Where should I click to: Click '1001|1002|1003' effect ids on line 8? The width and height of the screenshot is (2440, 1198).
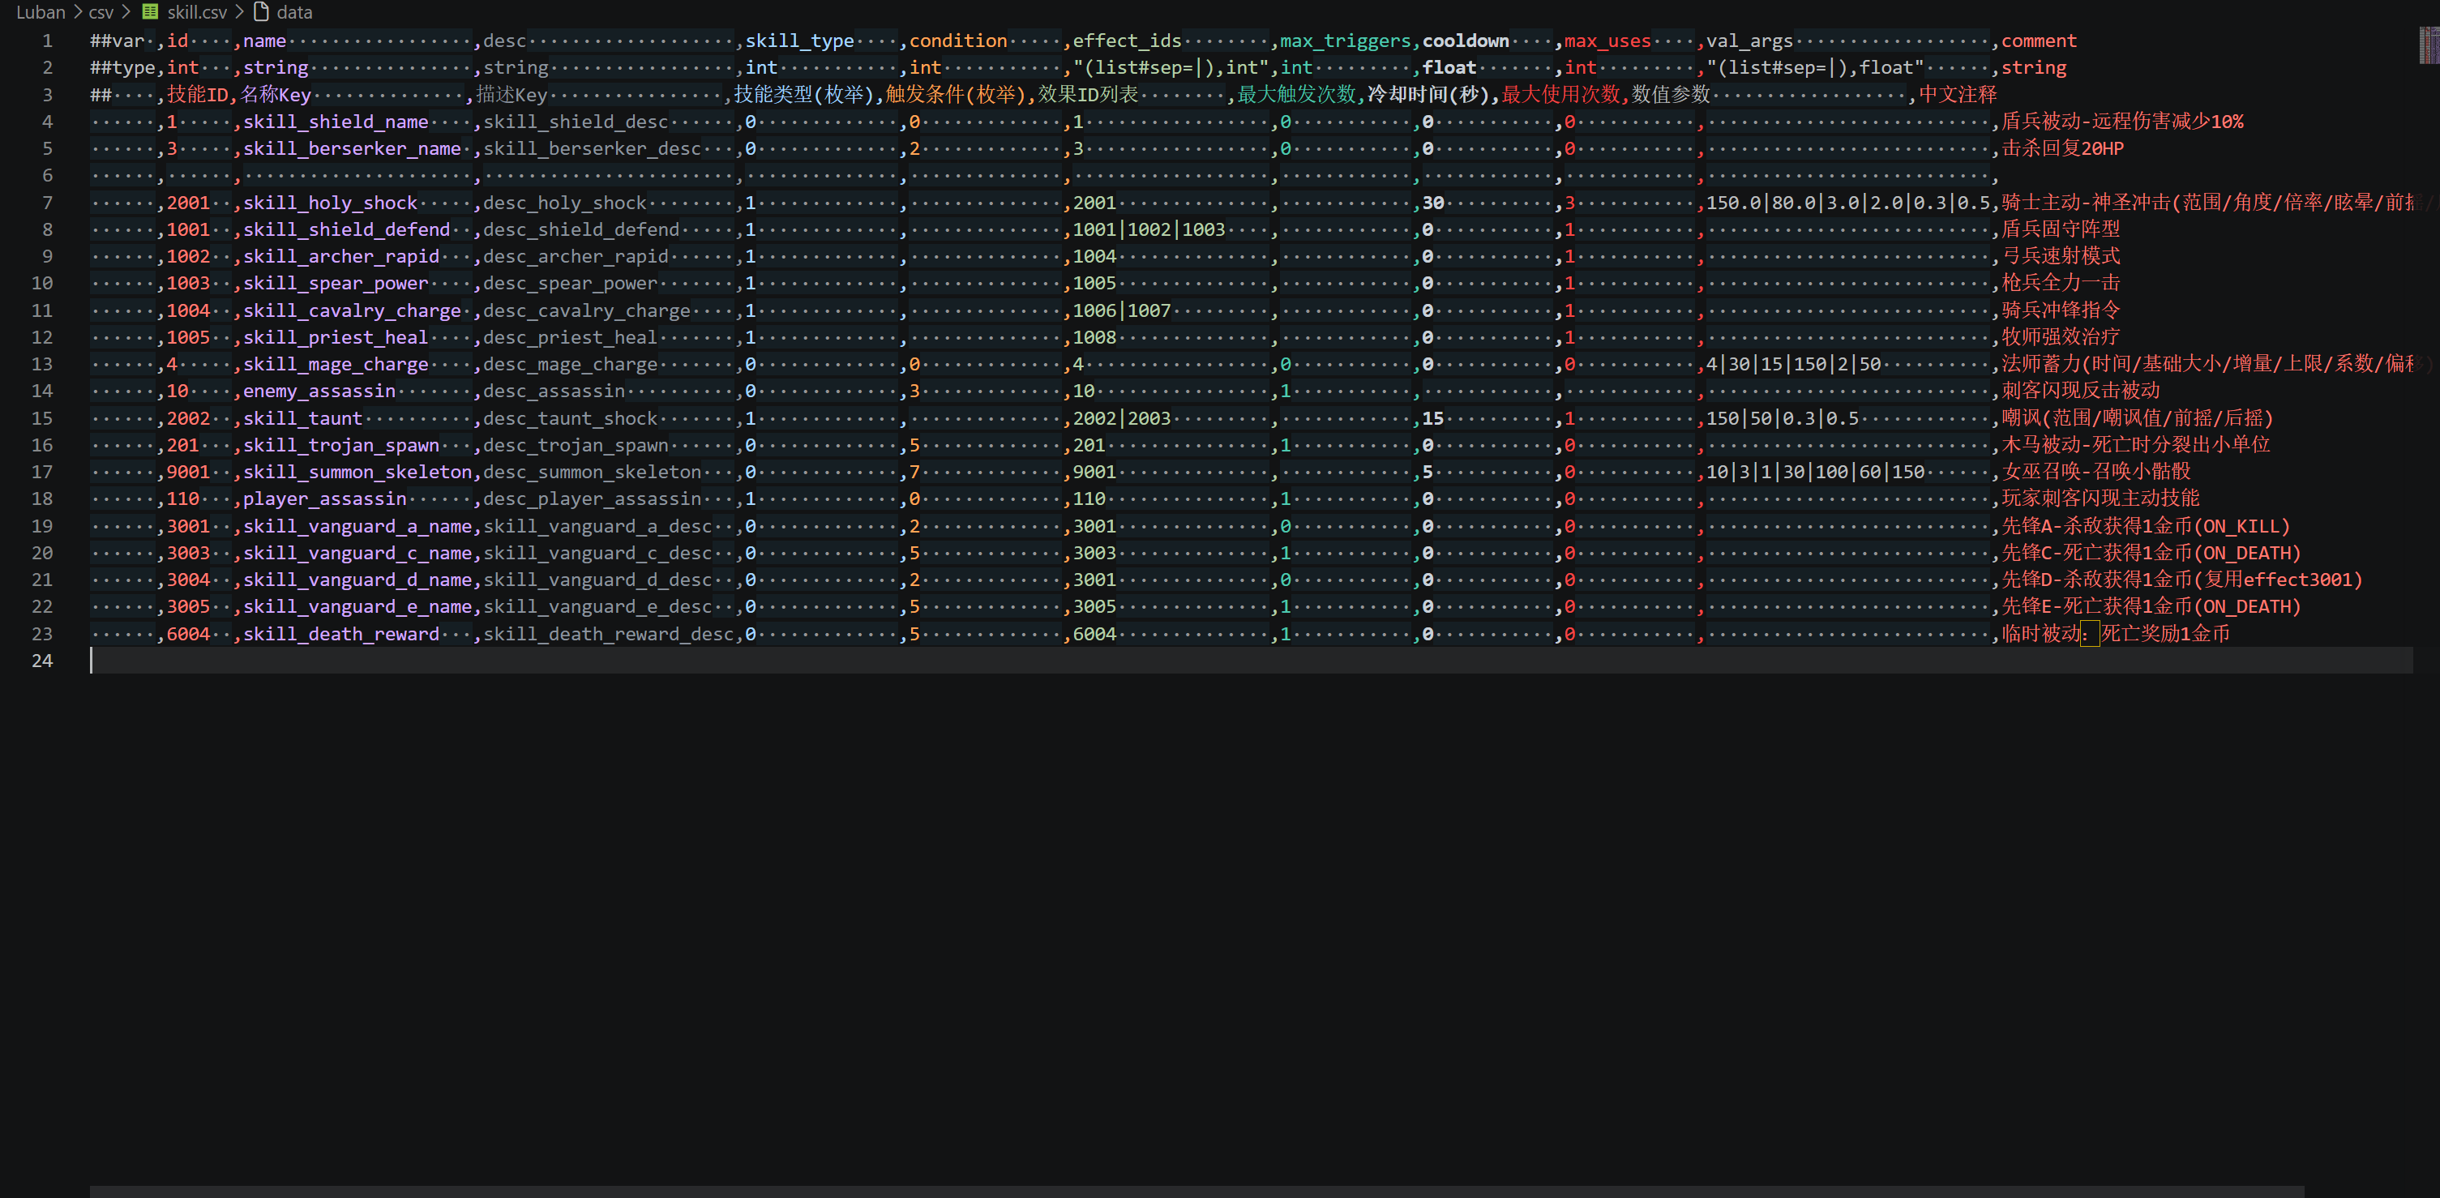click(x=1149, y=229)
